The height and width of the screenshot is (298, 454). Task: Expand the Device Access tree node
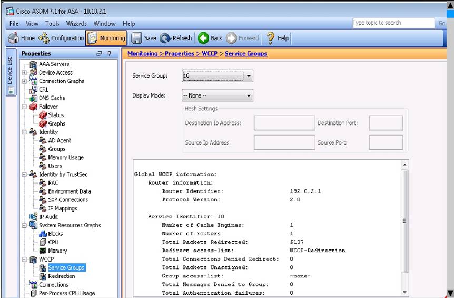pos(25,73)
